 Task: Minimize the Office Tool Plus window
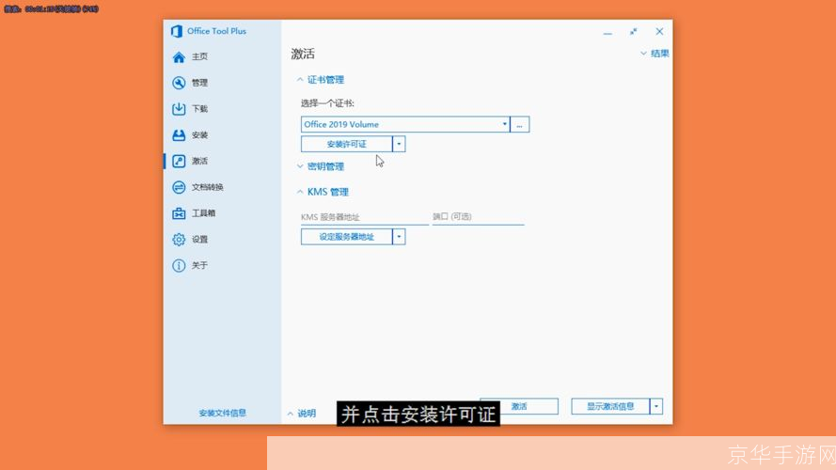tap(607, 33)
